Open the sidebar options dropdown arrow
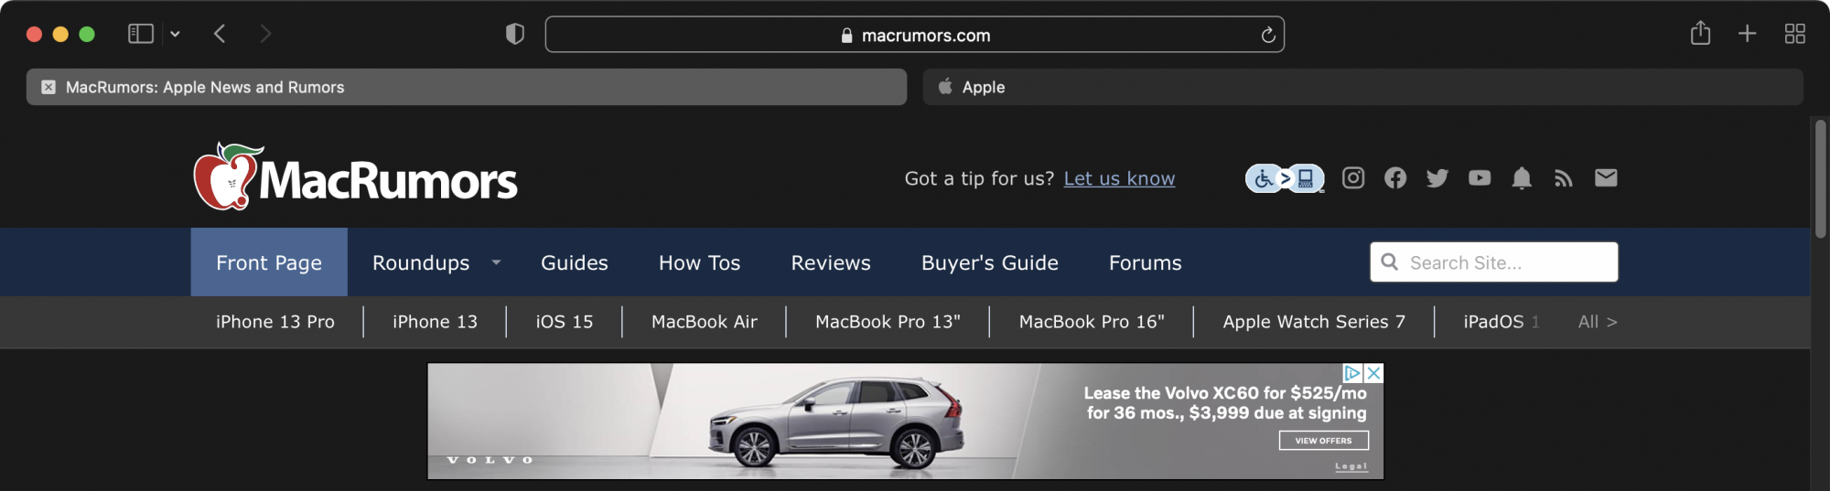The image size is (1830, 491). (x=175, y=35)
